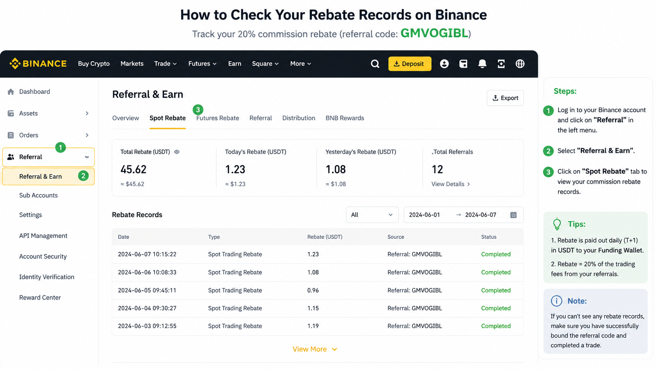Open Markets in the header
This screenshot has width=656, height=369.
point(132,64)
